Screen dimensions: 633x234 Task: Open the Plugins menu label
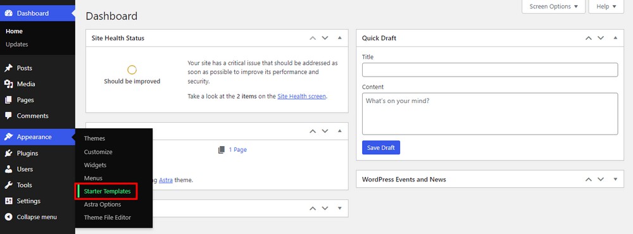[27, 153]
